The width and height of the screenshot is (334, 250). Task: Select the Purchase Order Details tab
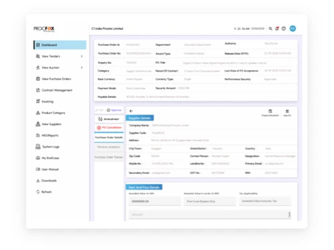pyautogui.click(x=109, y=137)
